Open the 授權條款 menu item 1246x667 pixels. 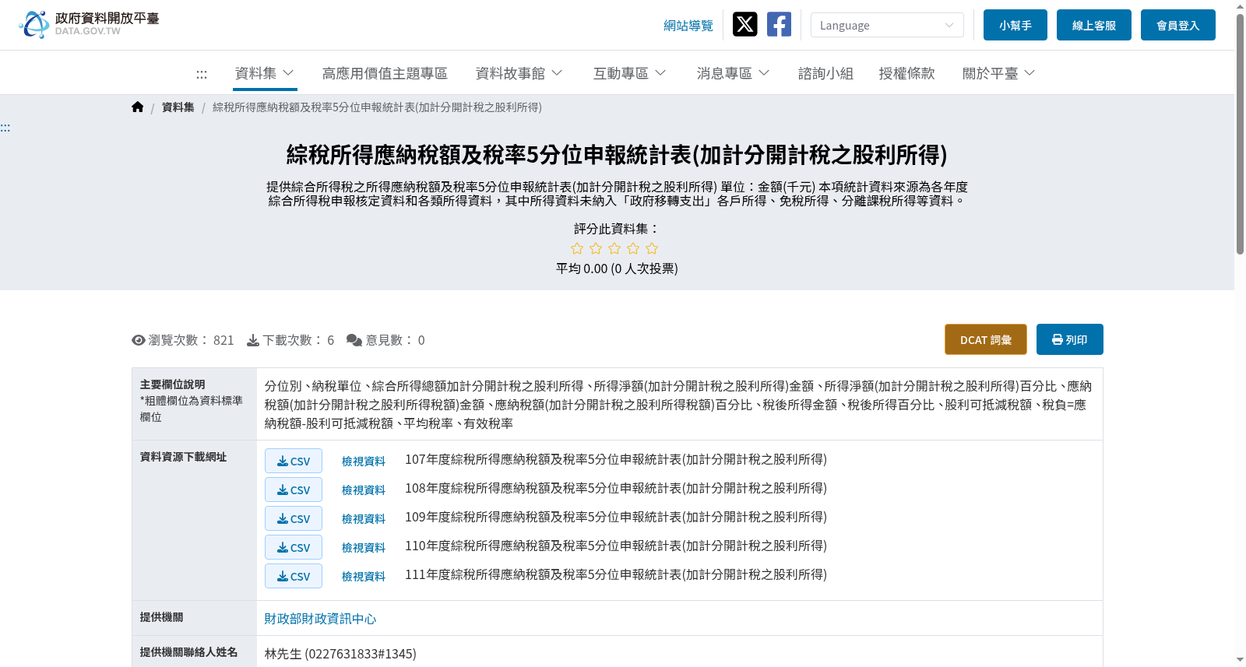point(906,73)
